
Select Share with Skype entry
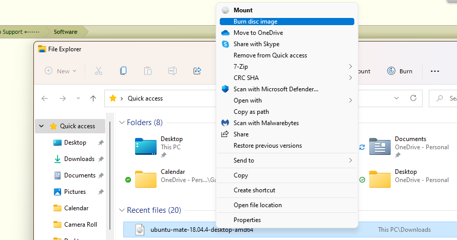click(x=287, y=44)
